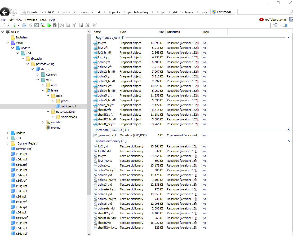Collapse the Texture dictionary group
293x236 pixels.
(288, 141)
